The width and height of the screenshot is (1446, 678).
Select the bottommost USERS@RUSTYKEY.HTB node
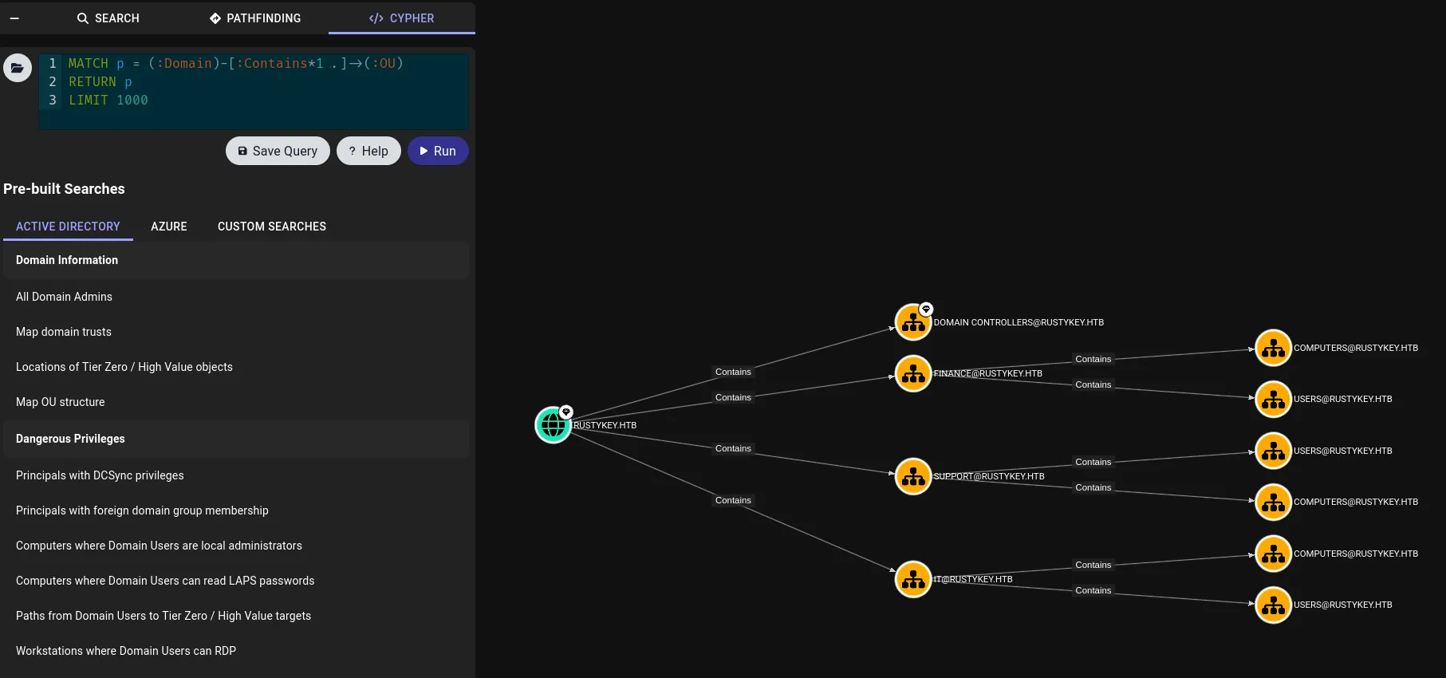coord(1273,605)
